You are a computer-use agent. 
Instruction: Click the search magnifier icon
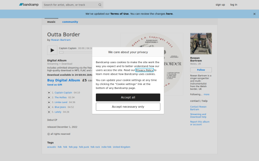tap(100, 5)
